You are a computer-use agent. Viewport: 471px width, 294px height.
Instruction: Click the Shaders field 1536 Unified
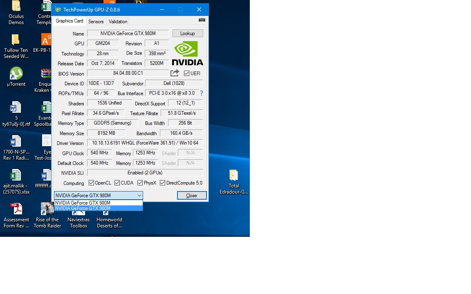[x=109, y=103]
